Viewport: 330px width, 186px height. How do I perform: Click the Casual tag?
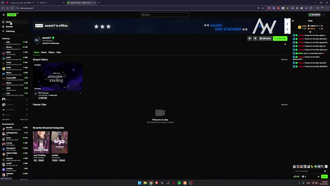click(x=41, y=160)
